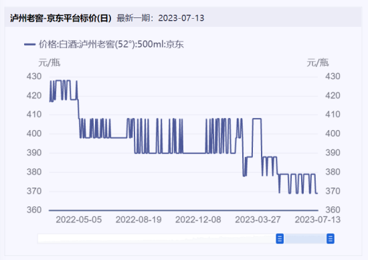This screenshot has height=260, width=368.
Task: Click the left range slider handle
Action: pyautogui.click(x=280, y=239)
